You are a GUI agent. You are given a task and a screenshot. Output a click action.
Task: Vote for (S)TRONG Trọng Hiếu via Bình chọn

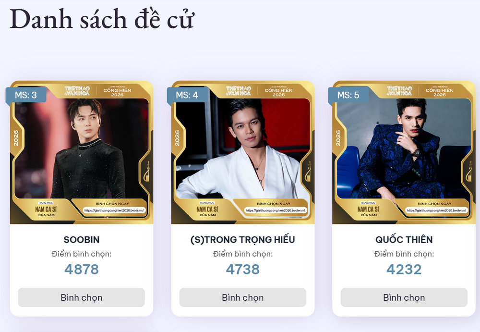point(242,297)
